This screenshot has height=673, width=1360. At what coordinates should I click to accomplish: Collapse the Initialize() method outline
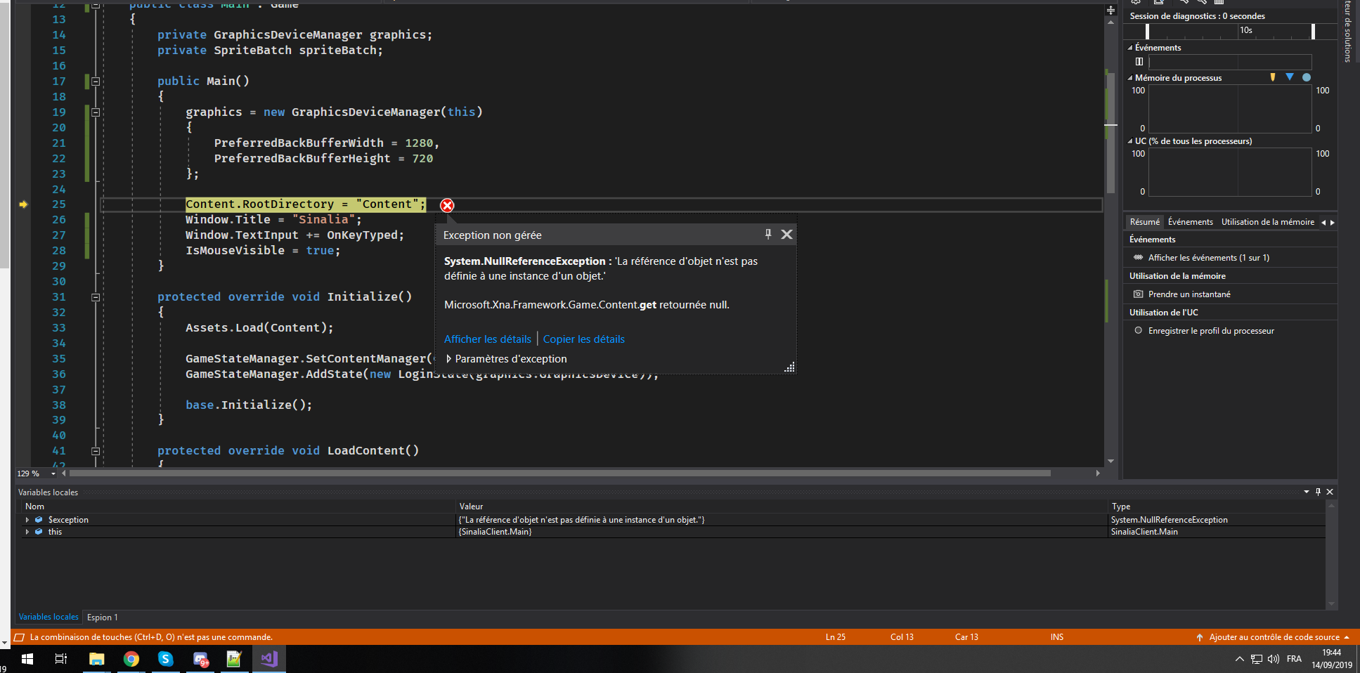coord(96,297)
